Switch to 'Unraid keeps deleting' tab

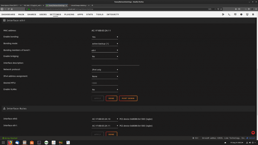tap(79, 5)
